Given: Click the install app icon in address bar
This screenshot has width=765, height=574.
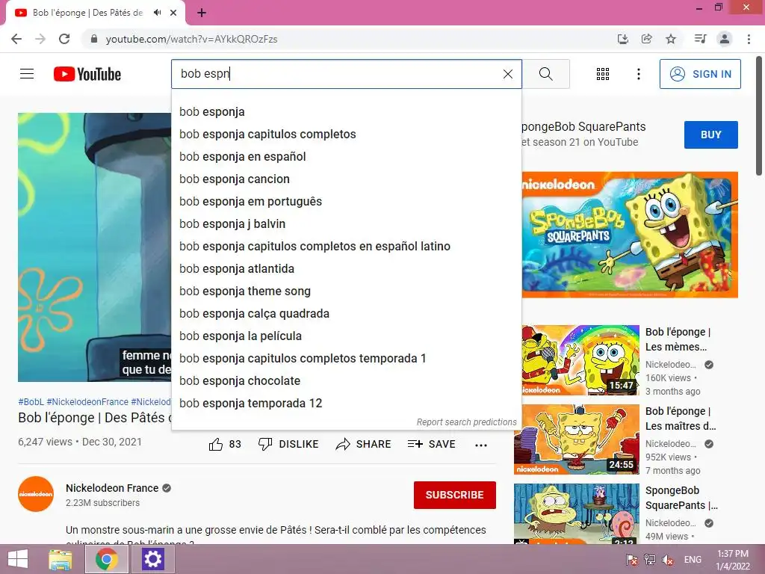Looking at the screenshot, I should click(x=622, y=39).
